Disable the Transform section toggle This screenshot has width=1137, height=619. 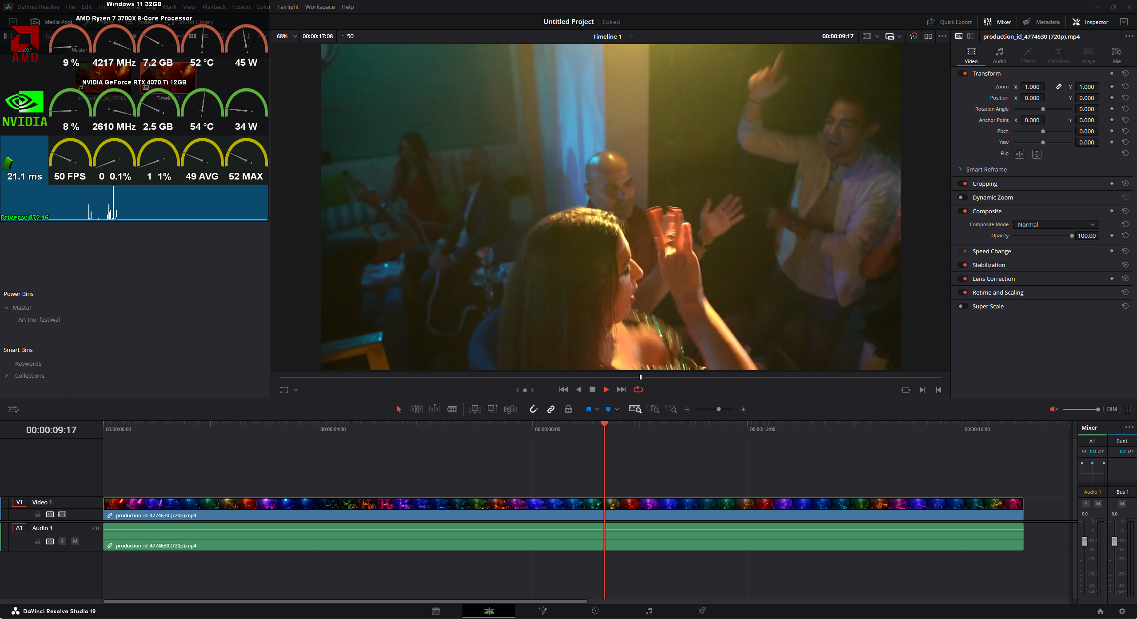click(x=963, y=73)
